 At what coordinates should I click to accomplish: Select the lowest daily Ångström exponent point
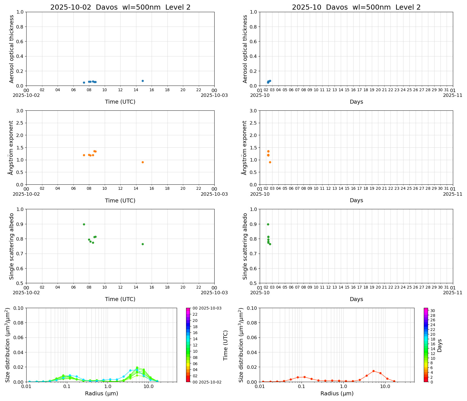click(x=143, y=162)
